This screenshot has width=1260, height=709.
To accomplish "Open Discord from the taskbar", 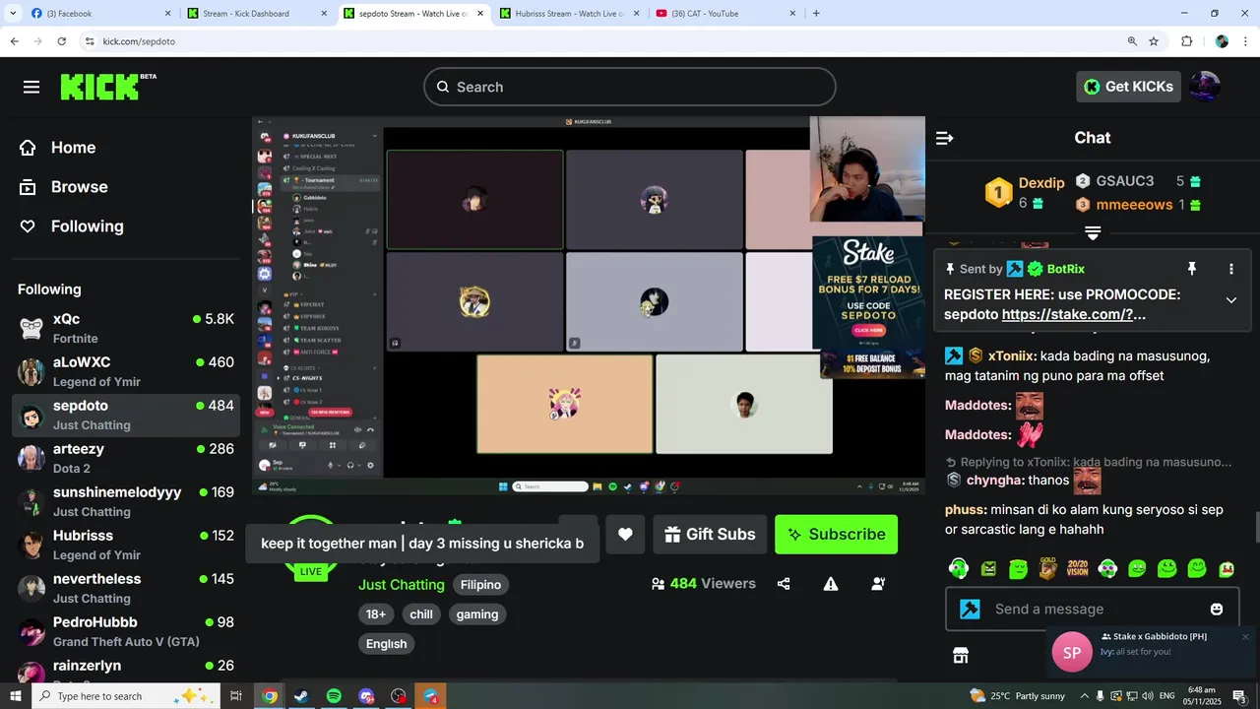I will (366, 696).
